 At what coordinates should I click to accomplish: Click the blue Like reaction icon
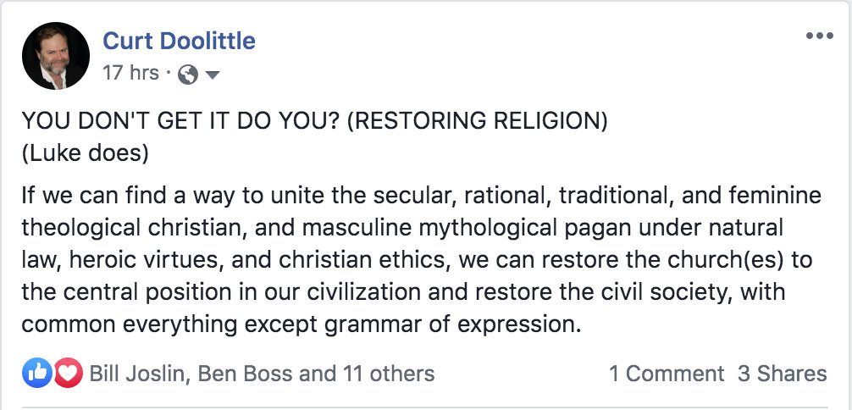[38, 373]
